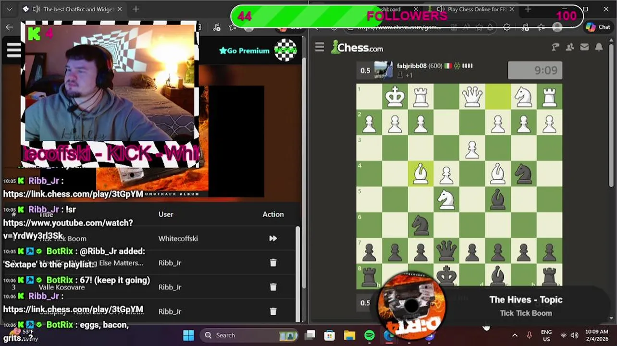Select the white knight in the board center
This screenshot has height=346, width=617.
point(446,199)
